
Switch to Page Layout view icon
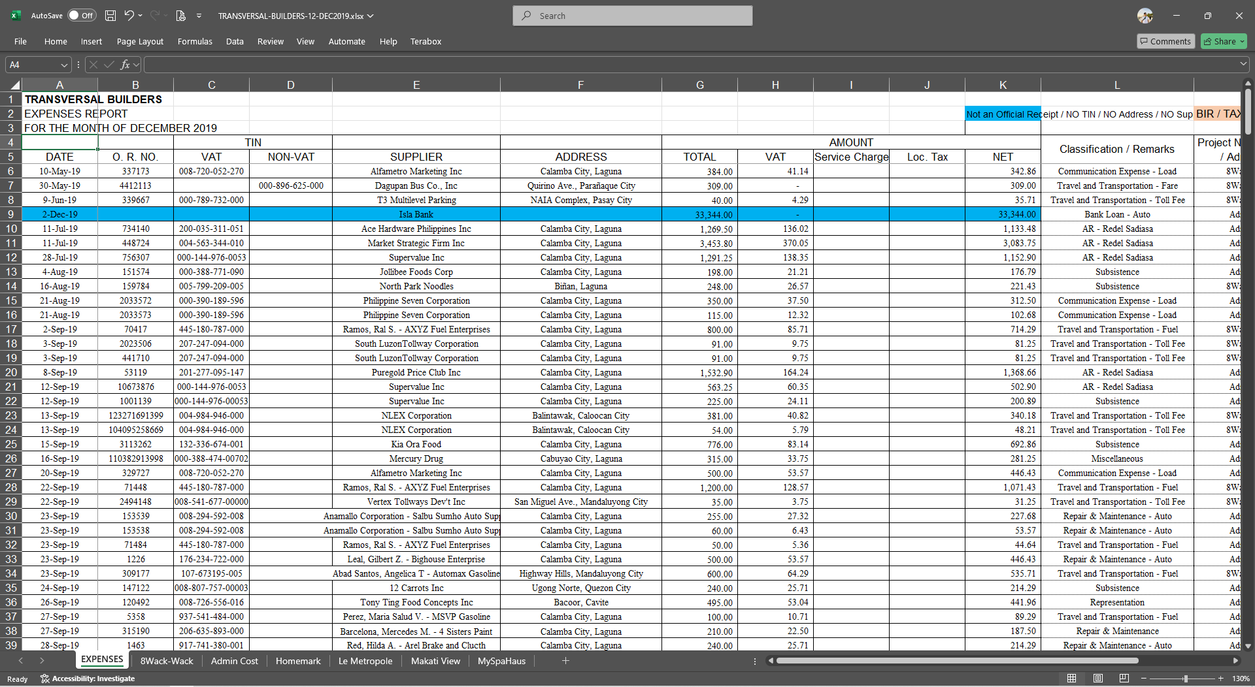coord(1097,679)
